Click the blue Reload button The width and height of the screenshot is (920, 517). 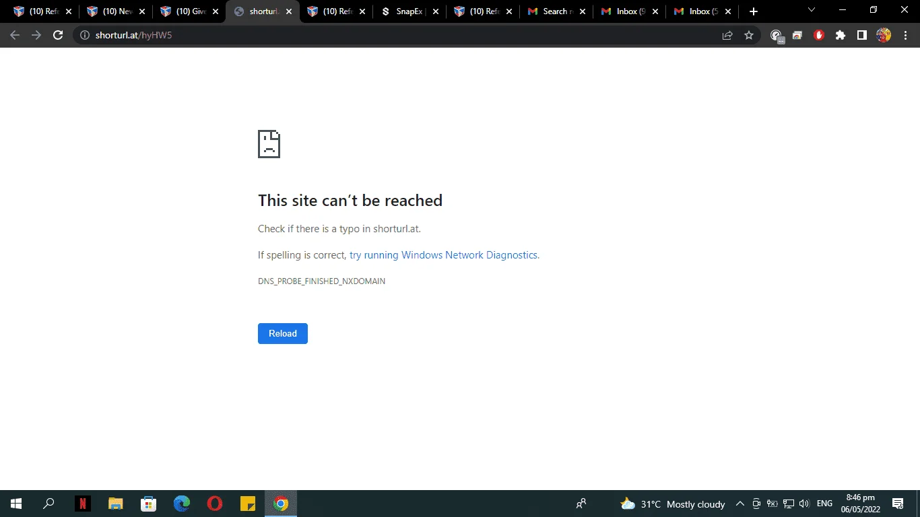tap(283, 333)
